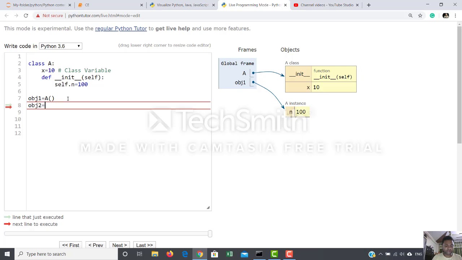Open Microsoft Store from taskbar
Screen dimensions: 462x260
214,254
